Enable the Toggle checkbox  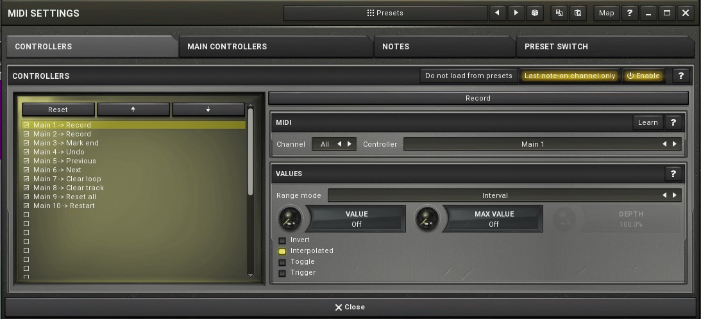pos(282,262)
